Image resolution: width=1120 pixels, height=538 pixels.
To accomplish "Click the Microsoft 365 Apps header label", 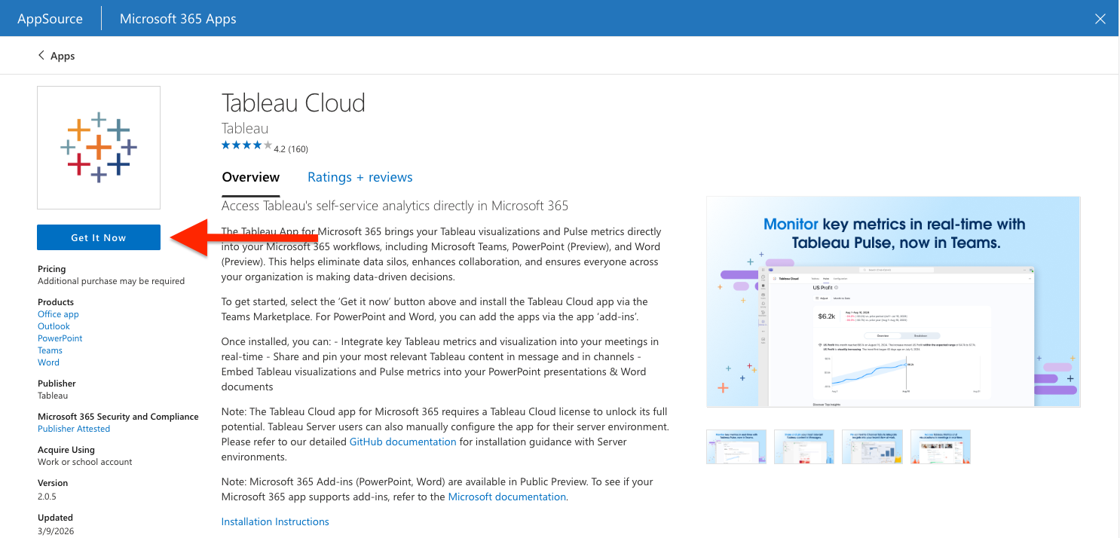I will (176, 17).
